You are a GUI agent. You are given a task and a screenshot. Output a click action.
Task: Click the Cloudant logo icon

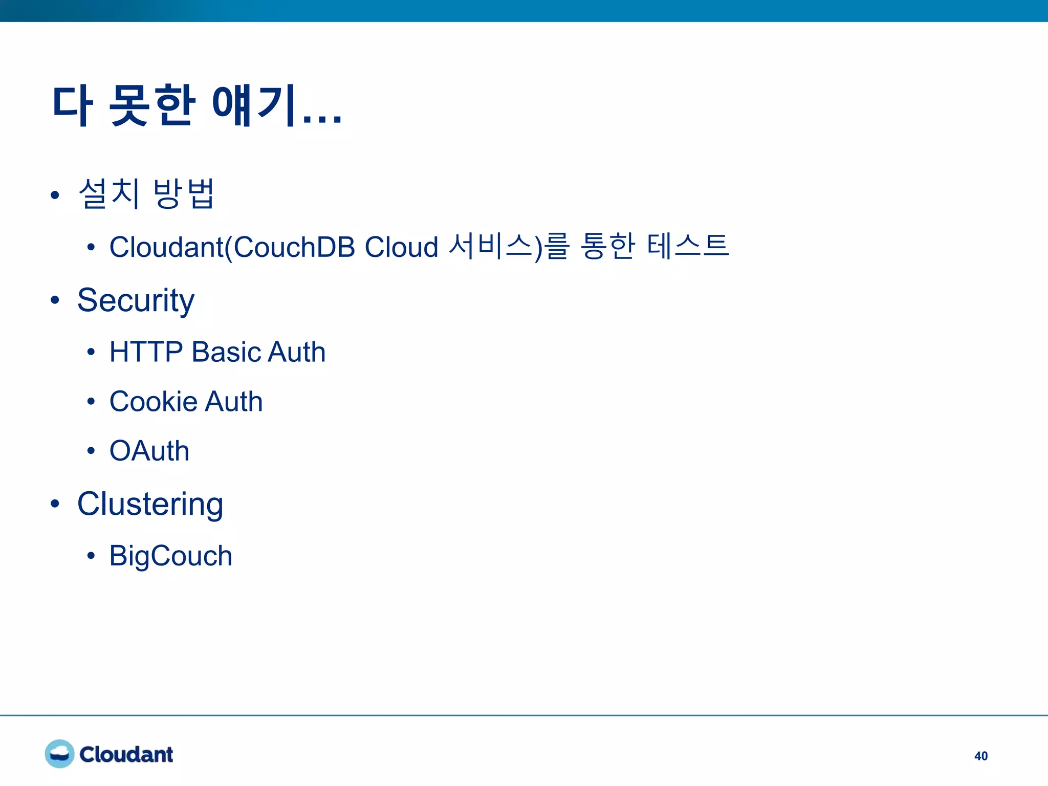(x=59, y=754)
